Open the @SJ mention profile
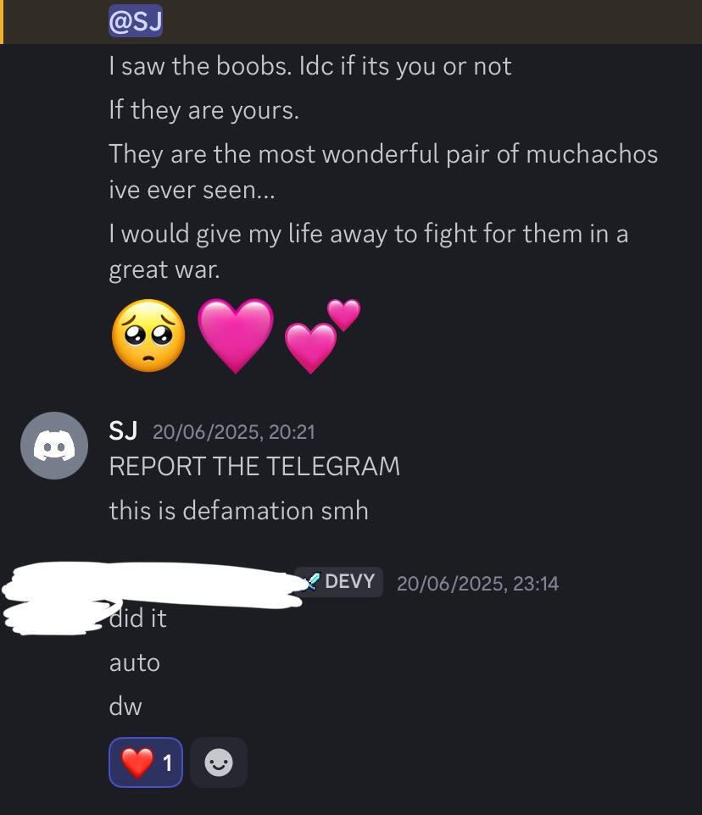Viewport: 702px width, 815px height. coord(135,21)
